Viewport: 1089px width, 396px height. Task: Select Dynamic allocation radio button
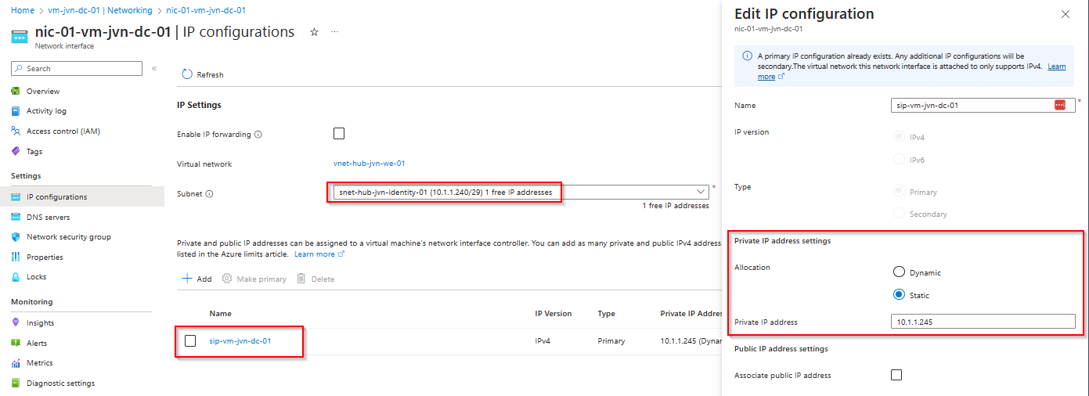point(899,272)
